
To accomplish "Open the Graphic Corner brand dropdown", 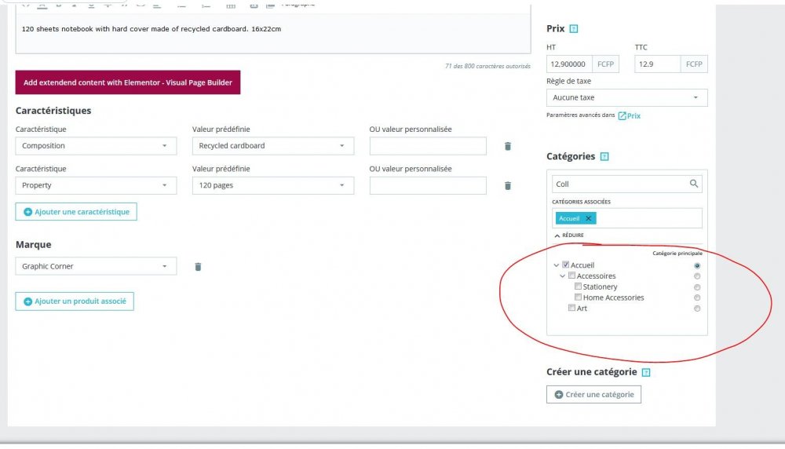I will [x=96, y=267].
